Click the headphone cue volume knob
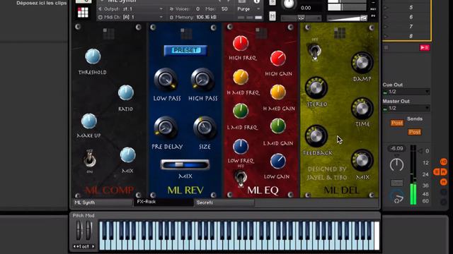This screenshot has width=453, height=254. (396, 196)
